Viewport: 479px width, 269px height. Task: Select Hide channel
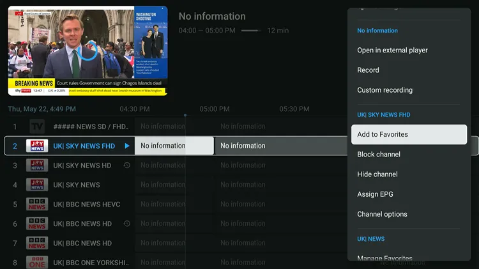409,174
